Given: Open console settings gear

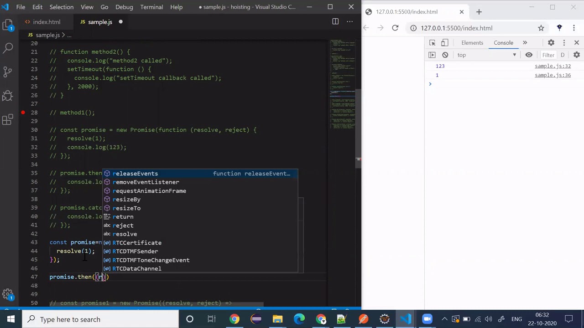Looking at the screenshot, I should pyautogui.click(x=577, y=55).
